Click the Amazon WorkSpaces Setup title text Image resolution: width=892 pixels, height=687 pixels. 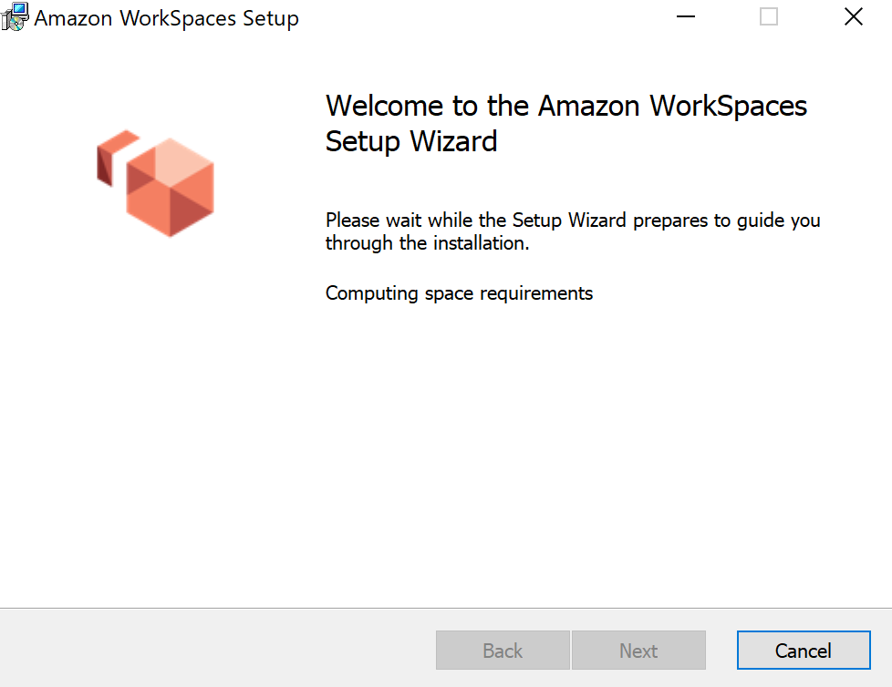[x=167, y=17]
